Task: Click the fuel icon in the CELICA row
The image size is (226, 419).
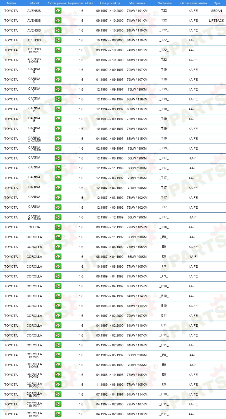Action: (58, 227)
